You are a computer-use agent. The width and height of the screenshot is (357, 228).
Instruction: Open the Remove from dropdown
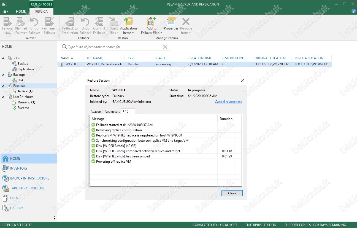tap(186, 26)
